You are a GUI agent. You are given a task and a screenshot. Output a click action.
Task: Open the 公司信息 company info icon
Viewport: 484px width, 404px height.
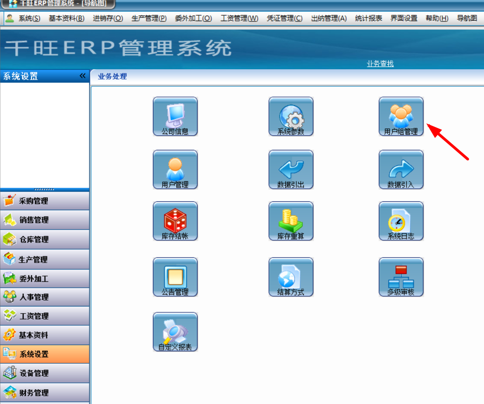pos(175,116)
